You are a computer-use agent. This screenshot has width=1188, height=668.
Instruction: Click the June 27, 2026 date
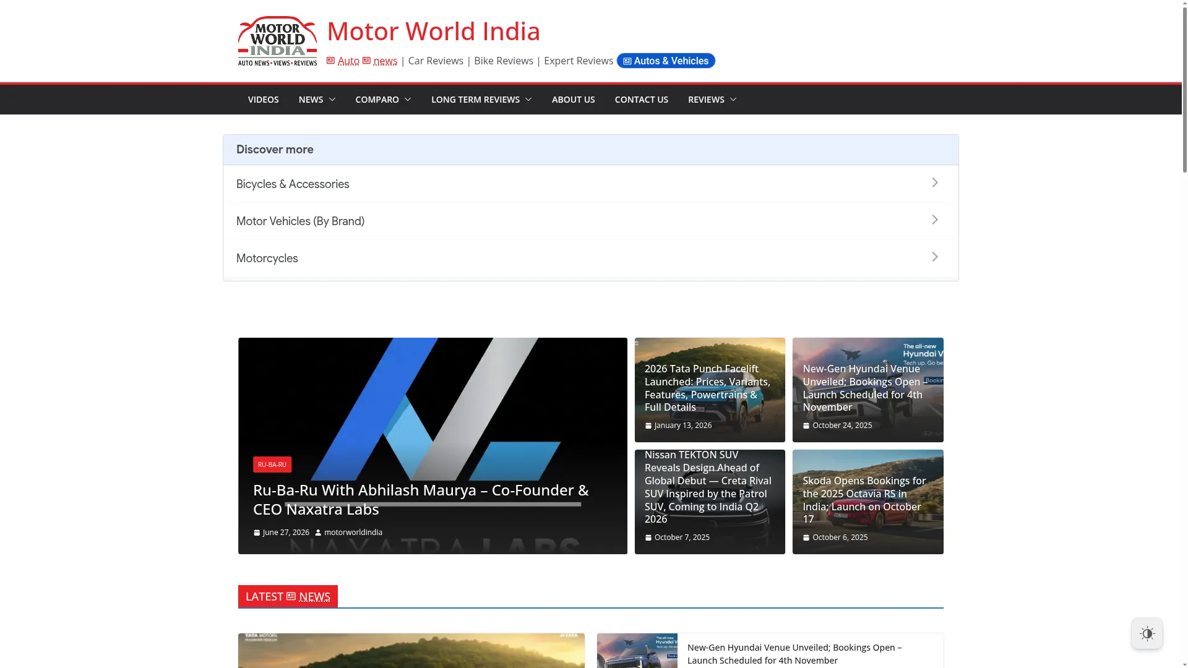tap(286, 533)
